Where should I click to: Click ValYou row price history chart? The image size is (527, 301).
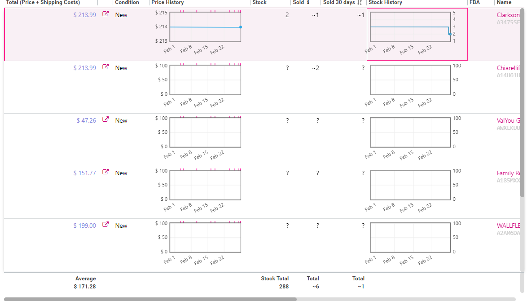(205, 132)
